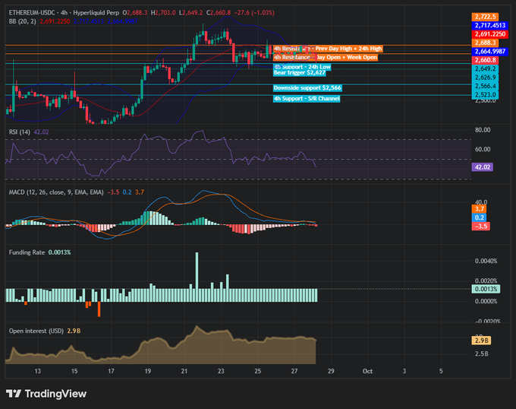Click the 2,626.9 teal price tag

point(485,78)
